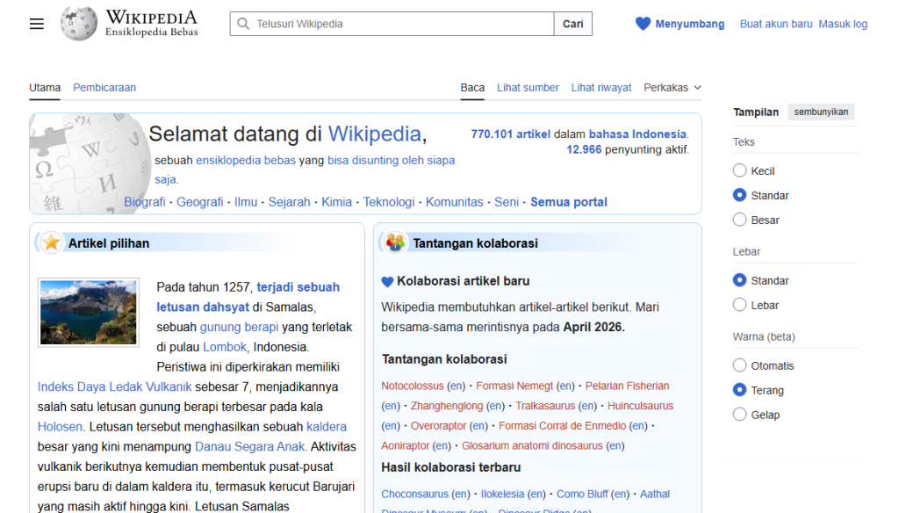This screenshot has width=899, height=513.
Task: Switch color mode to Gelap
Action: (x=740, y=414)
